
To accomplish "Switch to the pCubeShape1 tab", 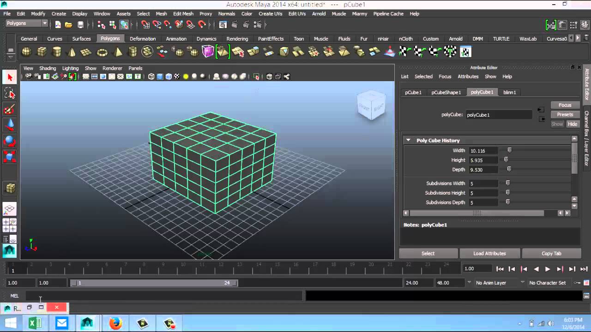I will [x=446, y=92].
